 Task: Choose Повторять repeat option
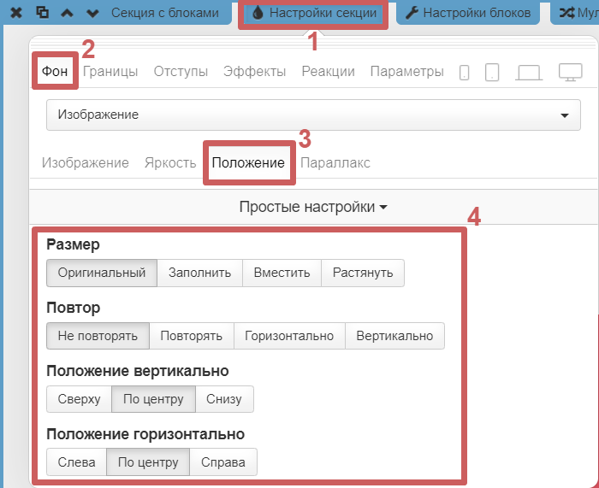pyautogui.click(x=191, y=336)
